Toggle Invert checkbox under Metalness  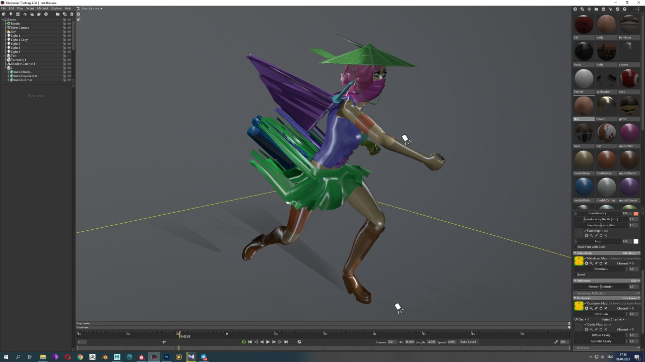tap(575, 275)
